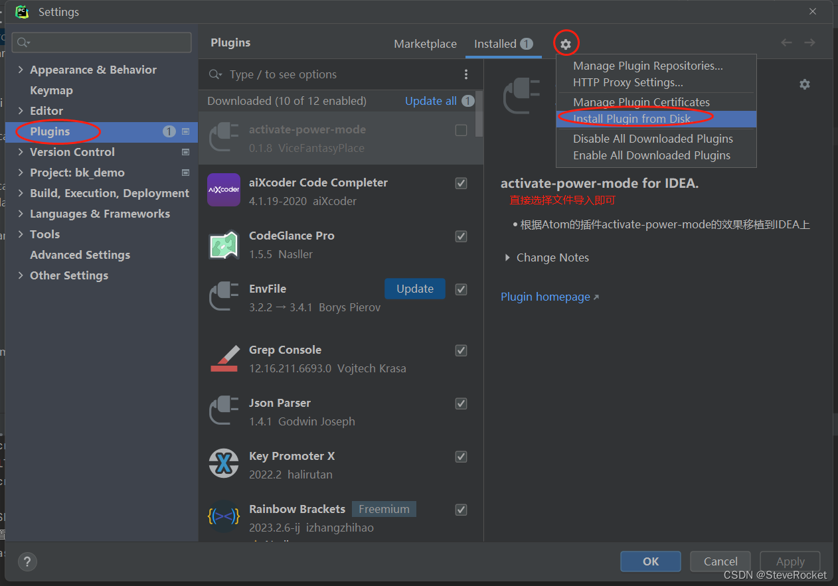Image resolution: width=838 pixels, height=586 pixels.
Task: Disable the aiXcoder Code Completer checkbox
Action: point(461,183)
